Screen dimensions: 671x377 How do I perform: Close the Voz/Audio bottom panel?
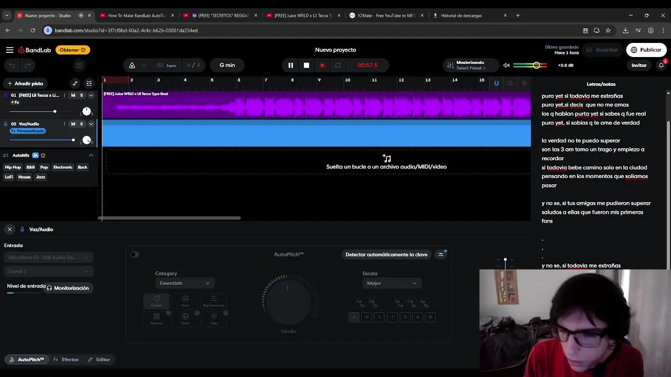9,229
